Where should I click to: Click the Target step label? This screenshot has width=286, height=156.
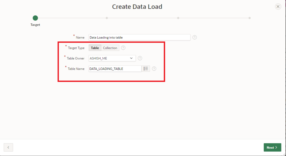point(35,25)
